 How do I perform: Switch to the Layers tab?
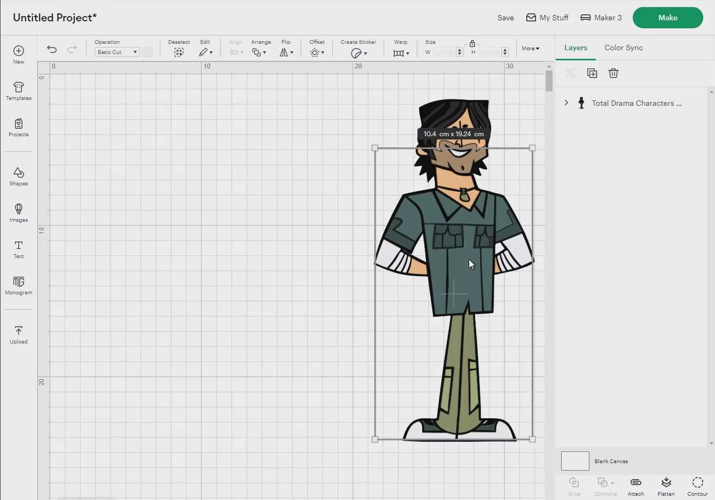(x=576, y=48)
